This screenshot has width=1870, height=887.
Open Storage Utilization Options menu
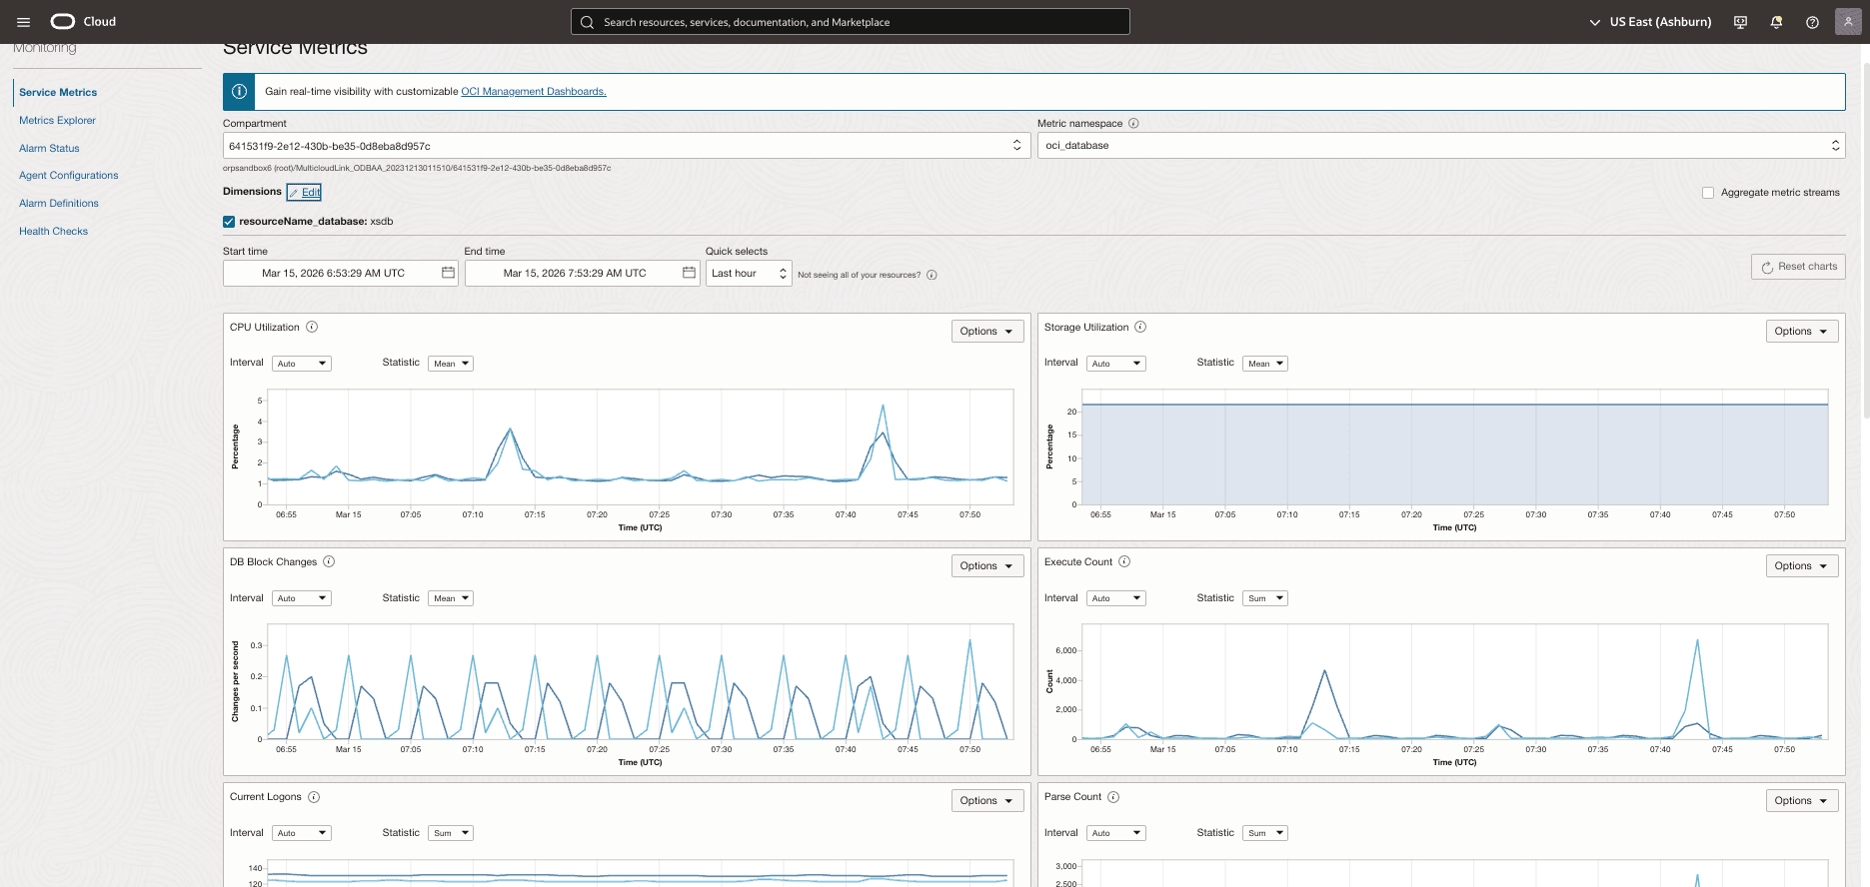[x=1802, y=331]
